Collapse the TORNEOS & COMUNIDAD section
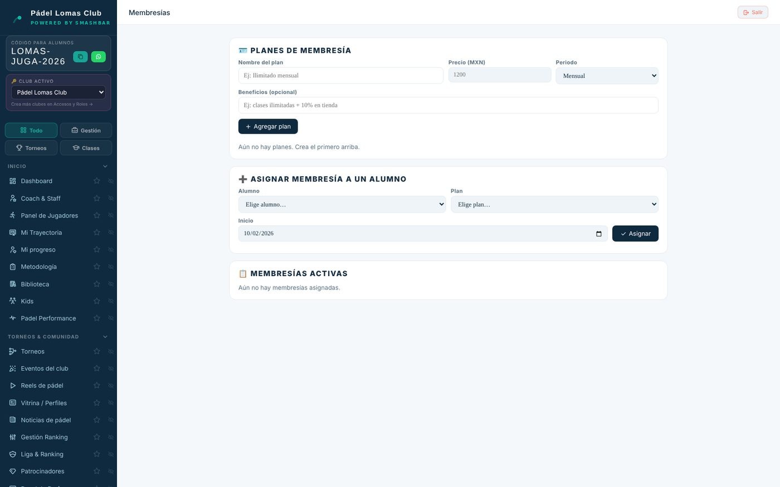 click(x=105, y=337)
